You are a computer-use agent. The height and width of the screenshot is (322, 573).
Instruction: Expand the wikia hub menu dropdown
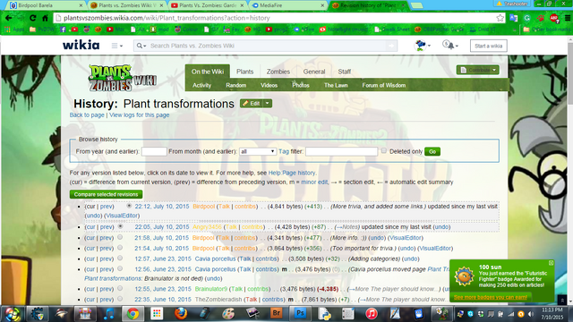[117, 46]
